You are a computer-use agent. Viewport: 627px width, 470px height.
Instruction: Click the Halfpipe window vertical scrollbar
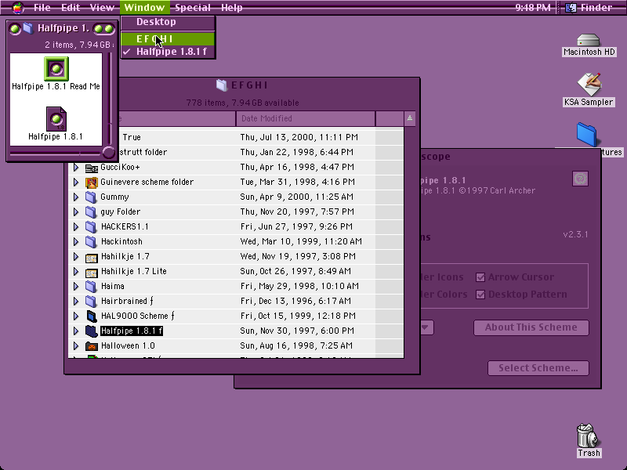pos(109,99)
